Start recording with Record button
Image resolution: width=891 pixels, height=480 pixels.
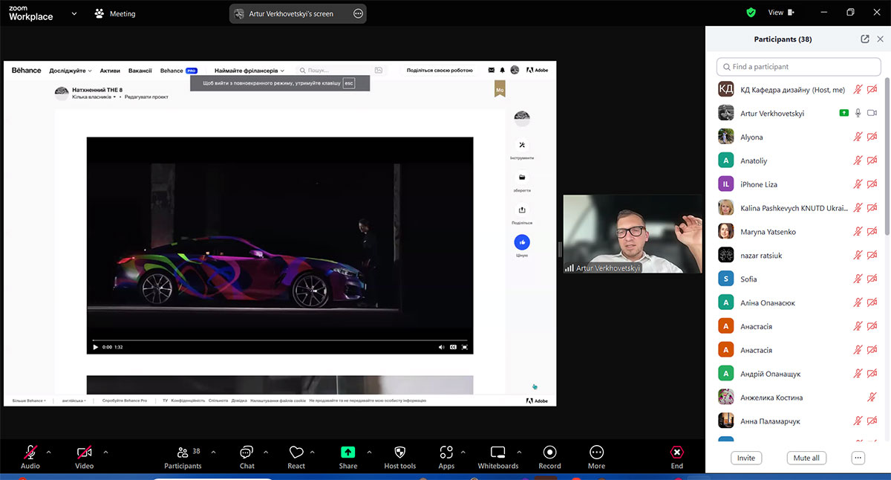click(549, 455)
